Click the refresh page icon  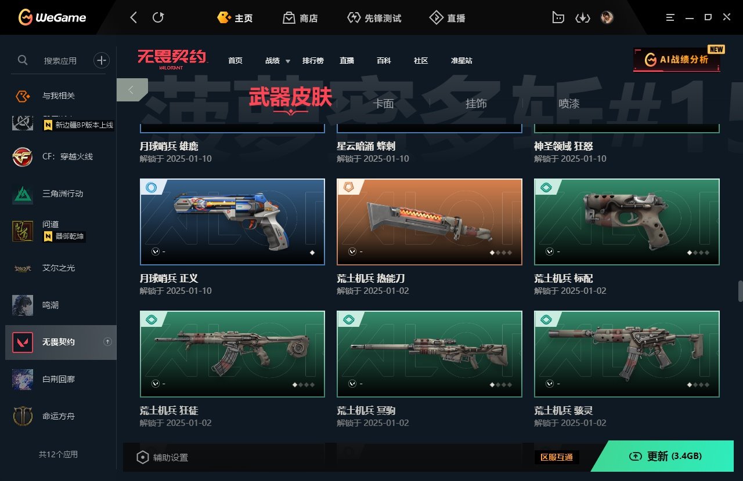[x=158, y=18]
